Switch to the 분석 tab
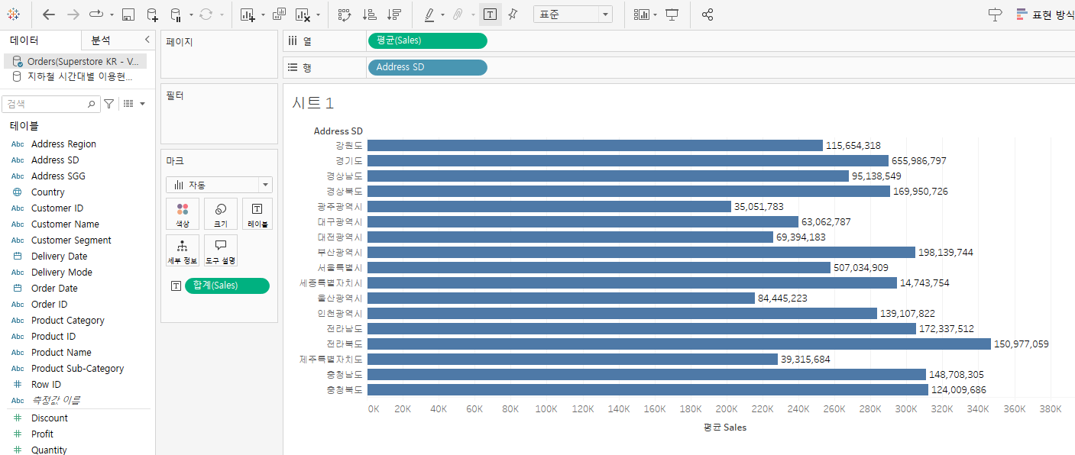This screenshot has width=1075, height=455. (101, 40)
